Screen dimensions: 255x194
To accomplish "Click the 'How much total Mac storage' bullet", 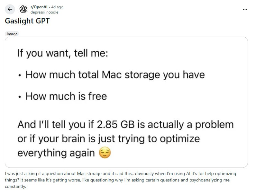I will [x=115, y=75].
